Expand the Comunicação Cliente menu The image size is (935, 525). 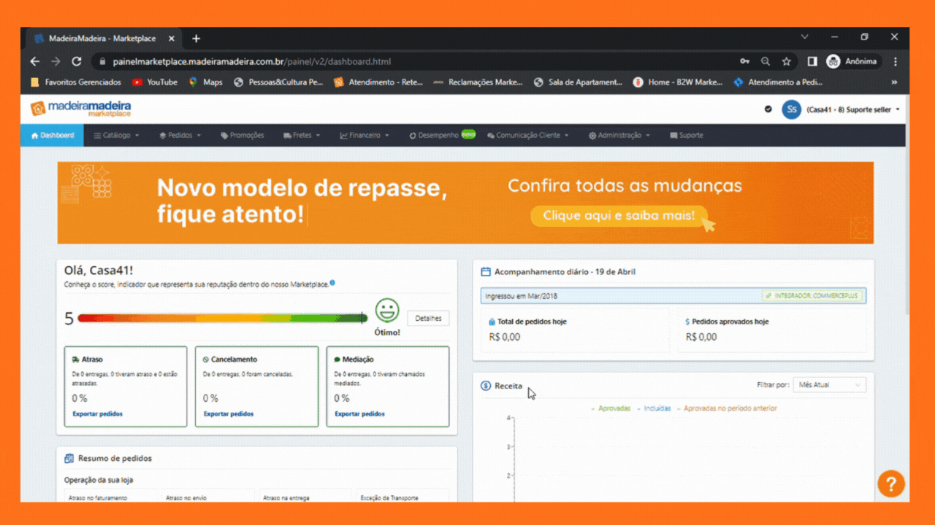(x=527, y=135)
